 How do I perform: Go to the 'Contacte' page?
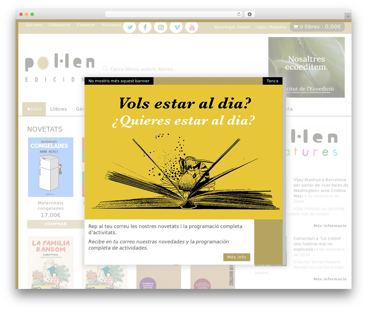[86, 25]
